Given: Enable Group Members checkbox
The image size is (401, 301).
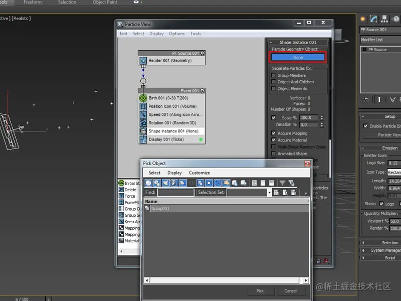Looking at the screenshot, I should pos(274,75).
